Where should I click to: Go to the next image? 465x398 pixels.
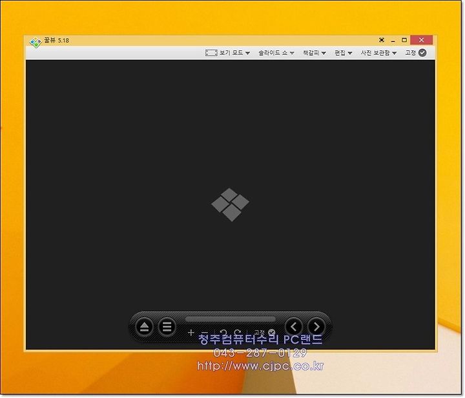tap(316, 326)
